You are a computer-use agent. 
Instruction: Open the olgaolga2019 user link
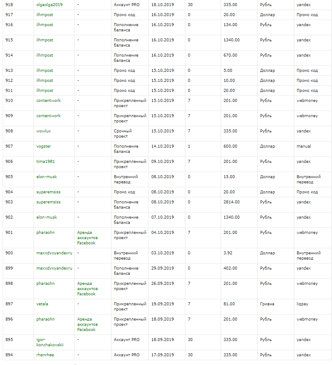49,5
